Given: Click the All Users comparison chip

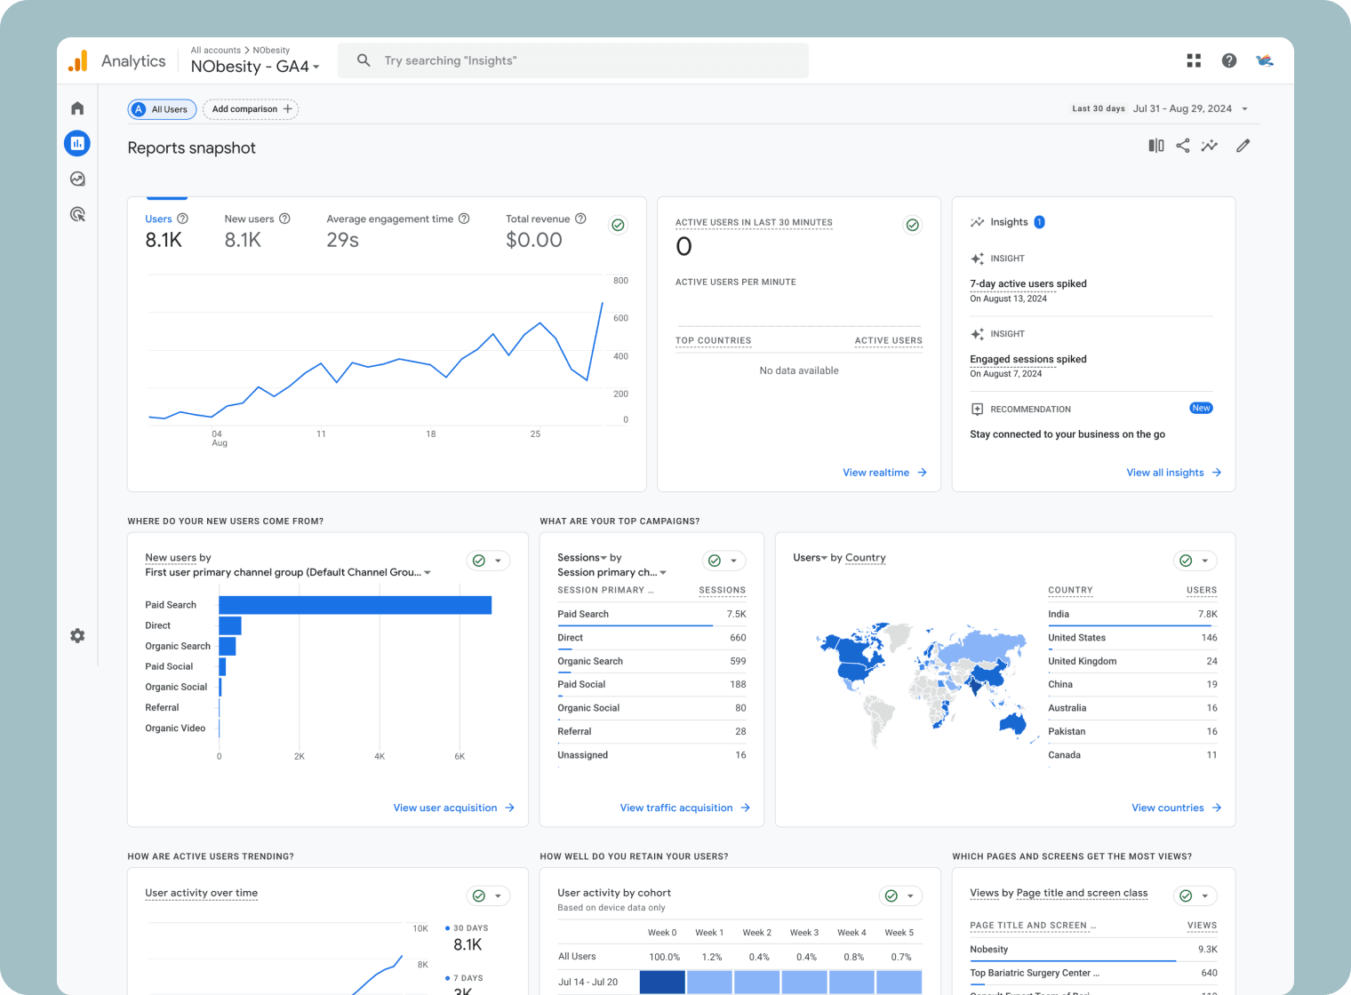Looking at the screenshot, I should (162, 109).
